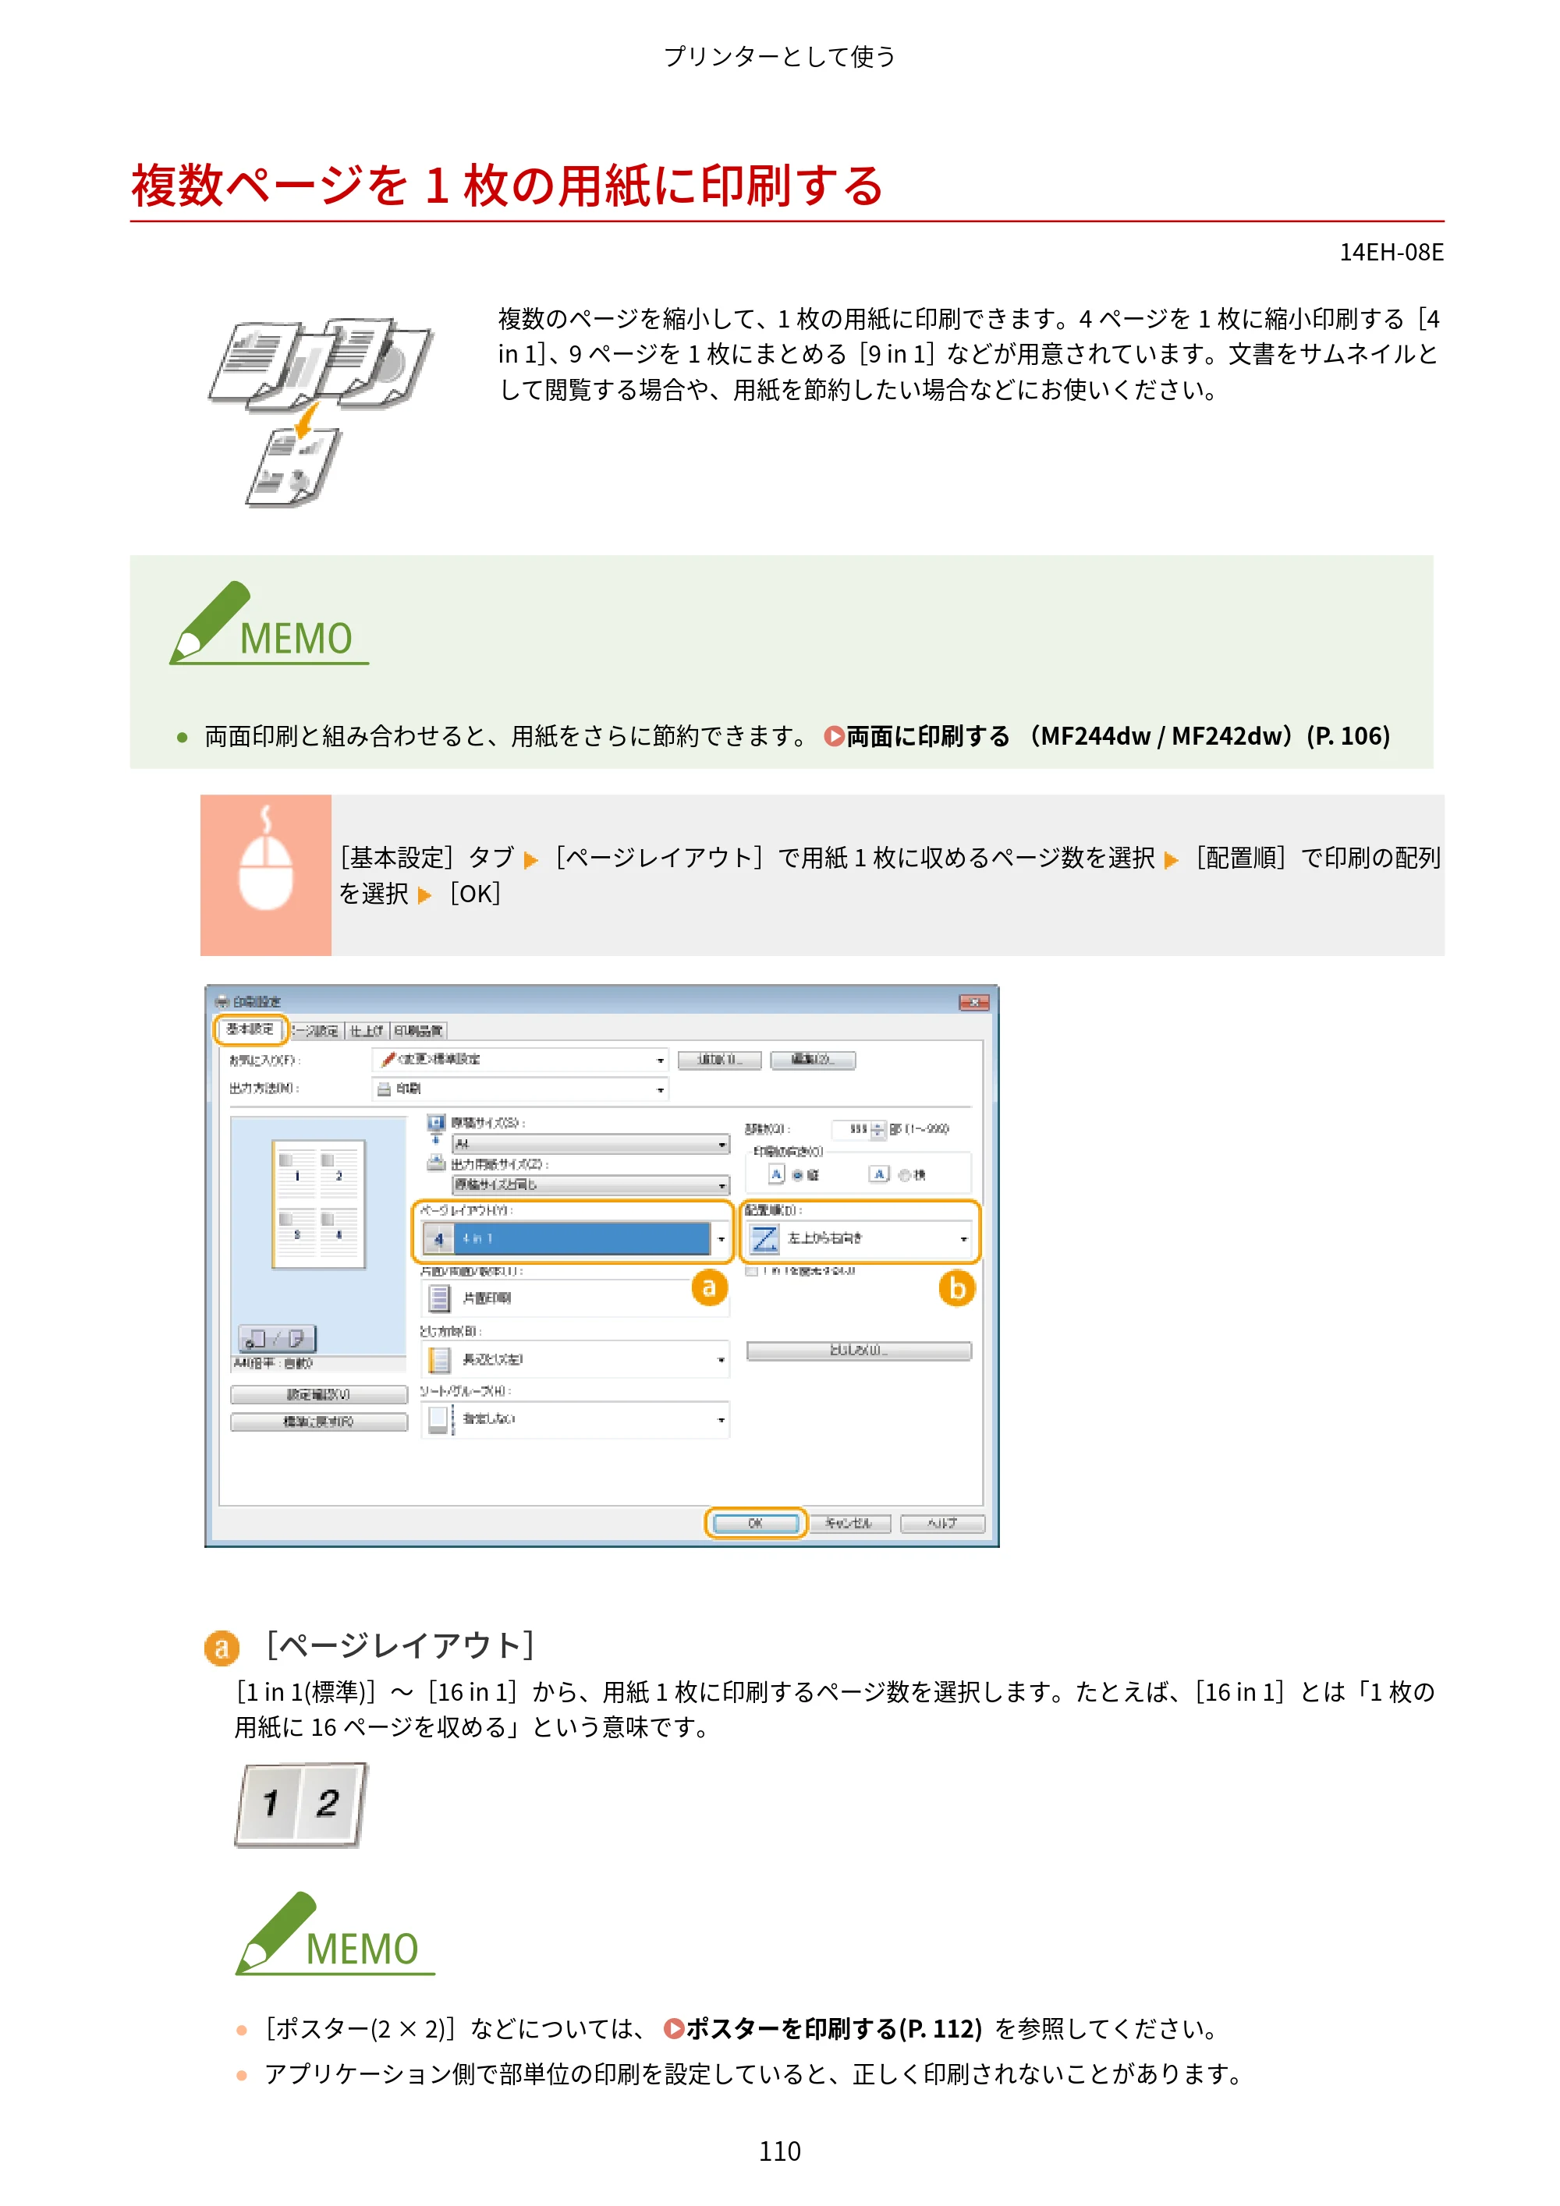Screen dimensions: 1560x2206
Task: Click the printer icon in dialog title bar
Action: (222, 1001)
